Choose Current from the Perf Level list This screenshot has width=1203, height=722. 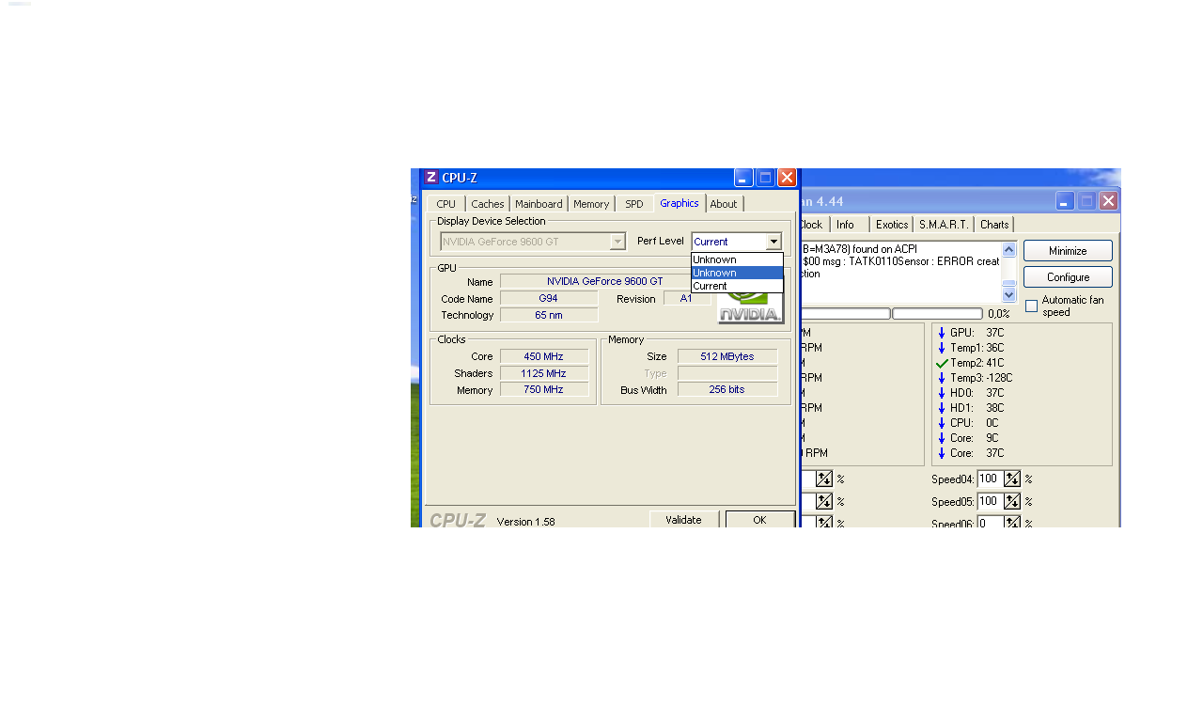[737, 286]
